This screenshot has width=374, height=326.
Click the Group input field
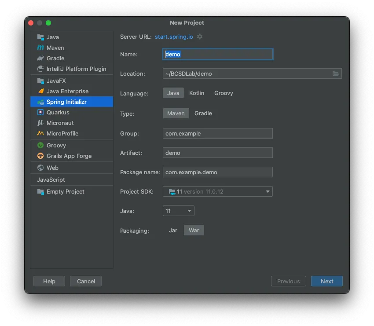pos(217,133)
